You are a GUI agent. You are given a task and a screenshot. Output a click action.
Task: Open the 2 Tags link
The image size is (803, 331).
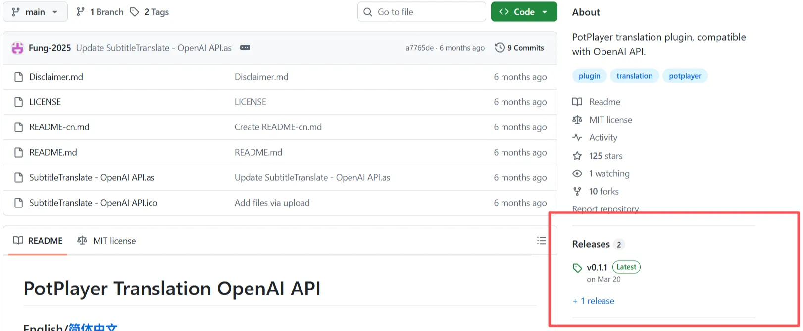coord(150,12)
